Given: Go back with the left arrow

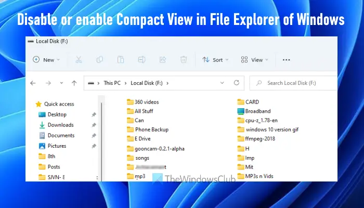Looking at the screenshot, I should coord(33,83).
